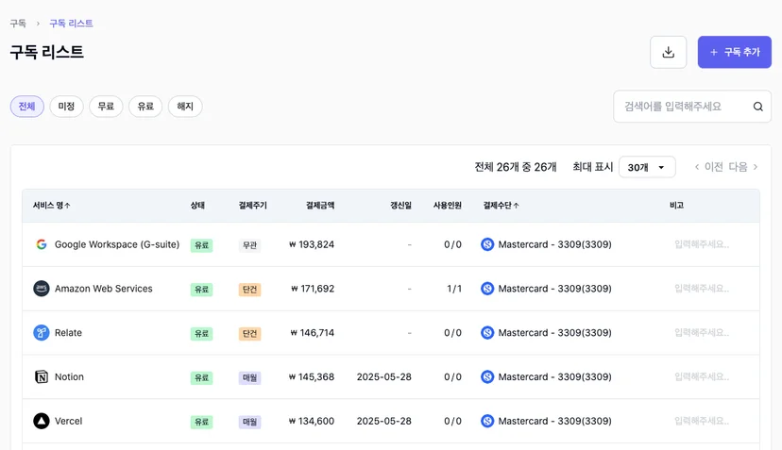Click the Vercel logo icon
Image resolution: width=782 pixels, height=450 pixels.
pyautogui.click(x=42, y=421)
